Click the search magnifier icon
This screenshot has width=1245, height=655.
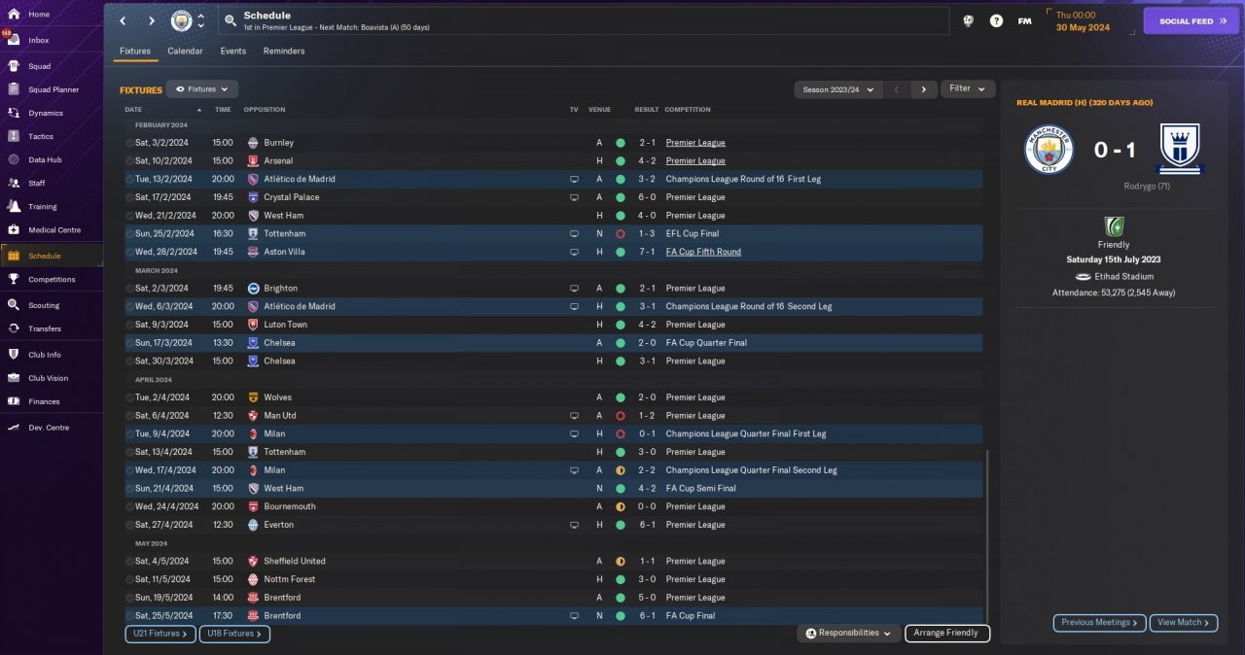click(230, 20)
